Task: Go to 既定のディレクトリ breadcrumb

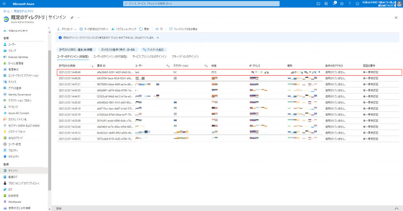Action: coord(24,11)
